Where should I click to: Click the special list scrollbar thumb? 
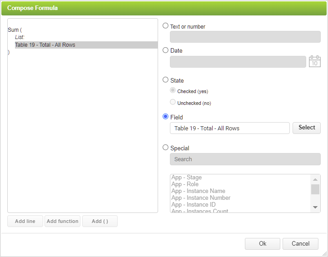click(315, 189)
